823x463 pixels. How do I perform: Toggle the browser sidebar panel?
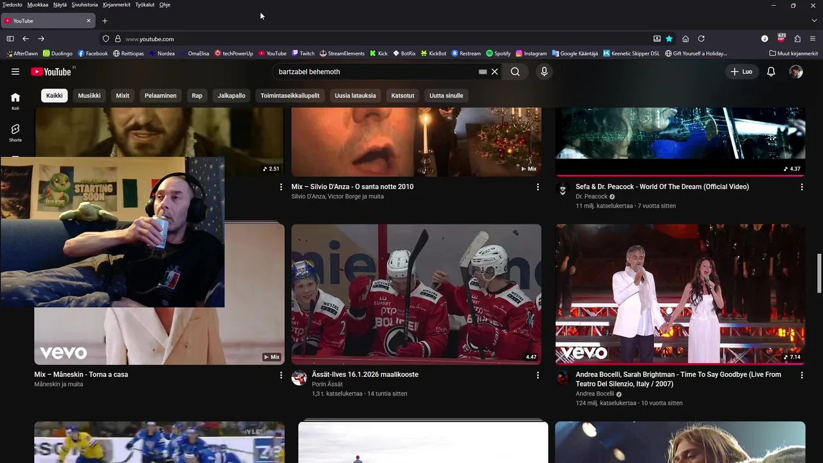10,39
